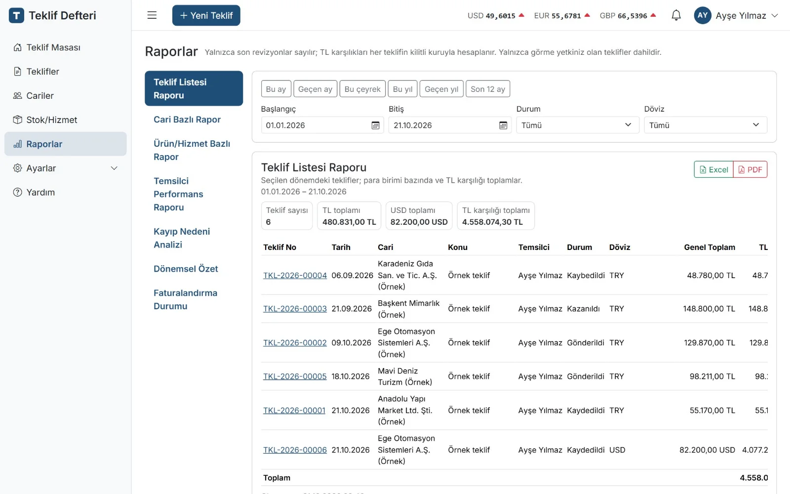Create a new offer with Yeni Teklif
790x494 pixels.
(x=206, y=15)
